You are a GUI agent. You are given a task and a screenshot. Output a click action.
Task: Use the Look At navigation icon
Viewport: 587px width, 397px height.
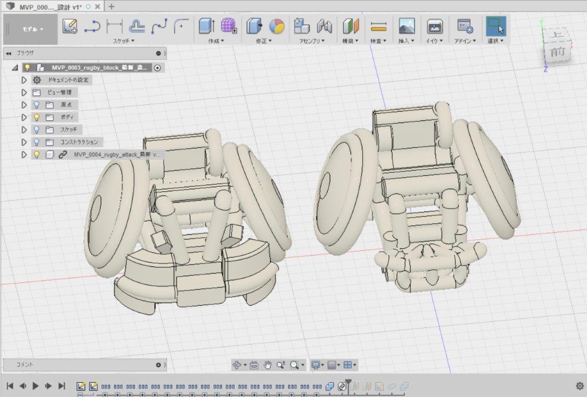pos(254,365)
